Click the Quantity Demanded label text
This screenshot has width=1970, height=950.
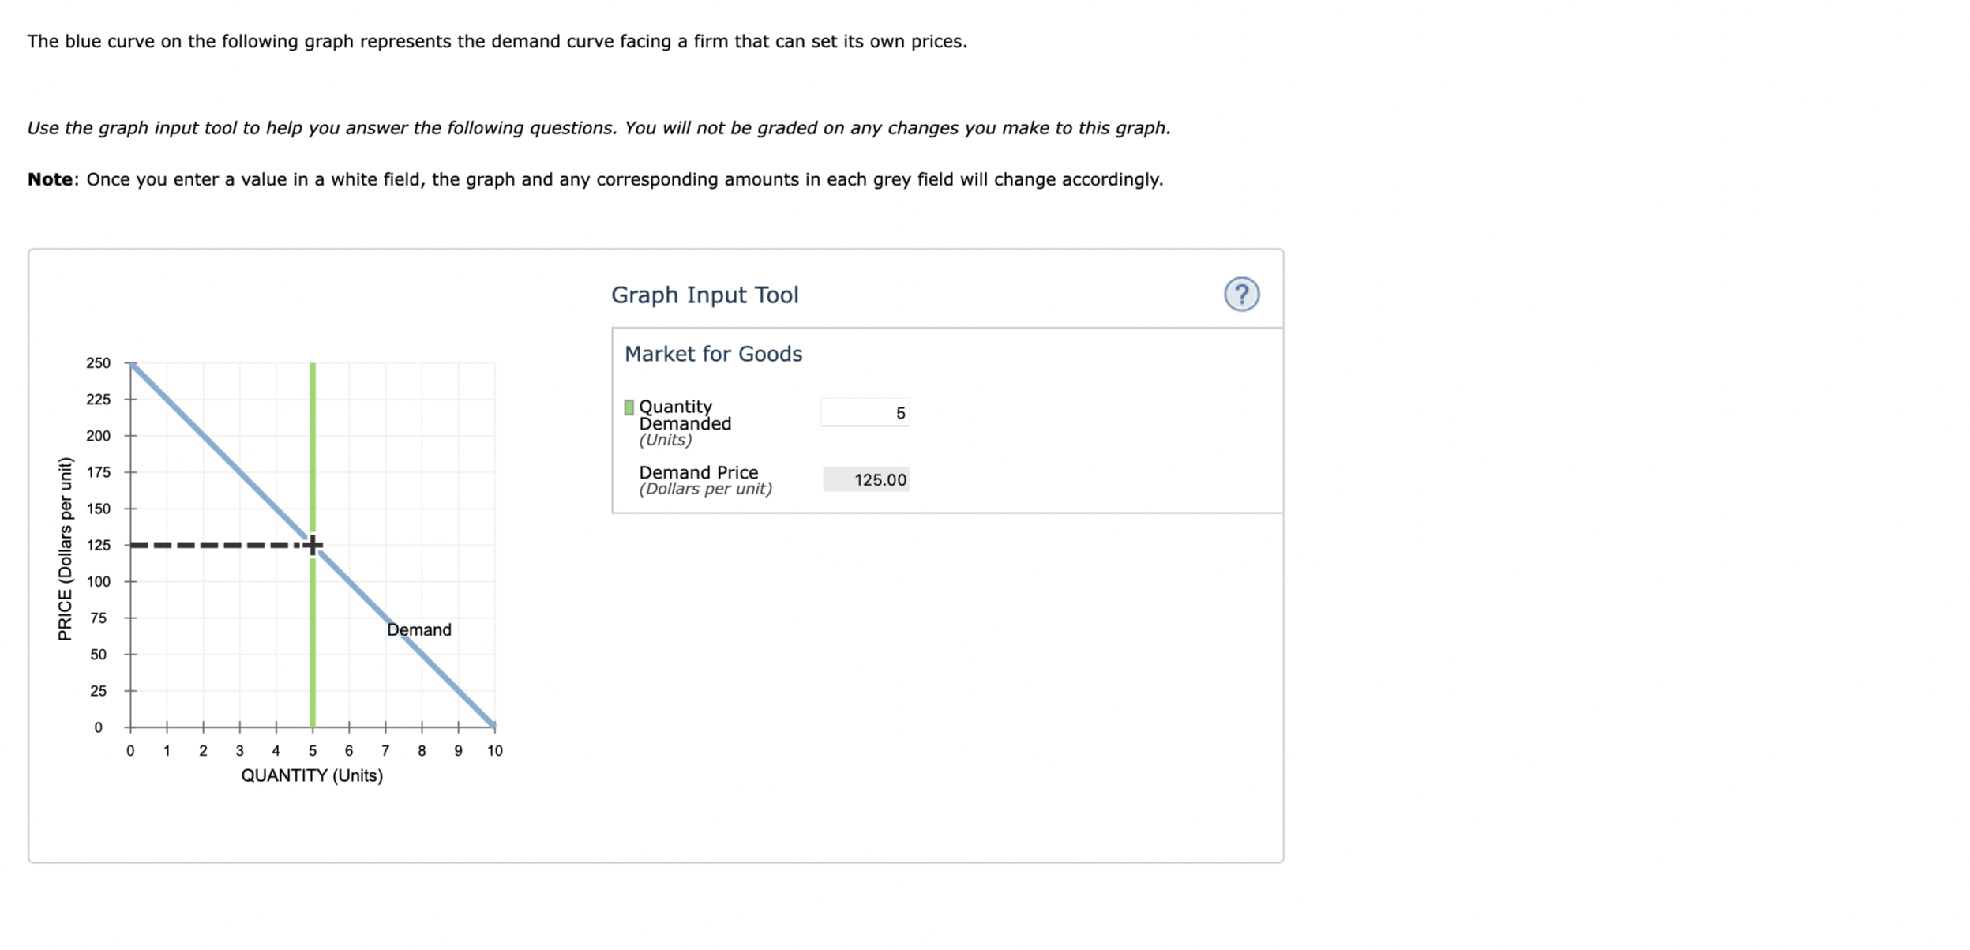coord(684,415)
